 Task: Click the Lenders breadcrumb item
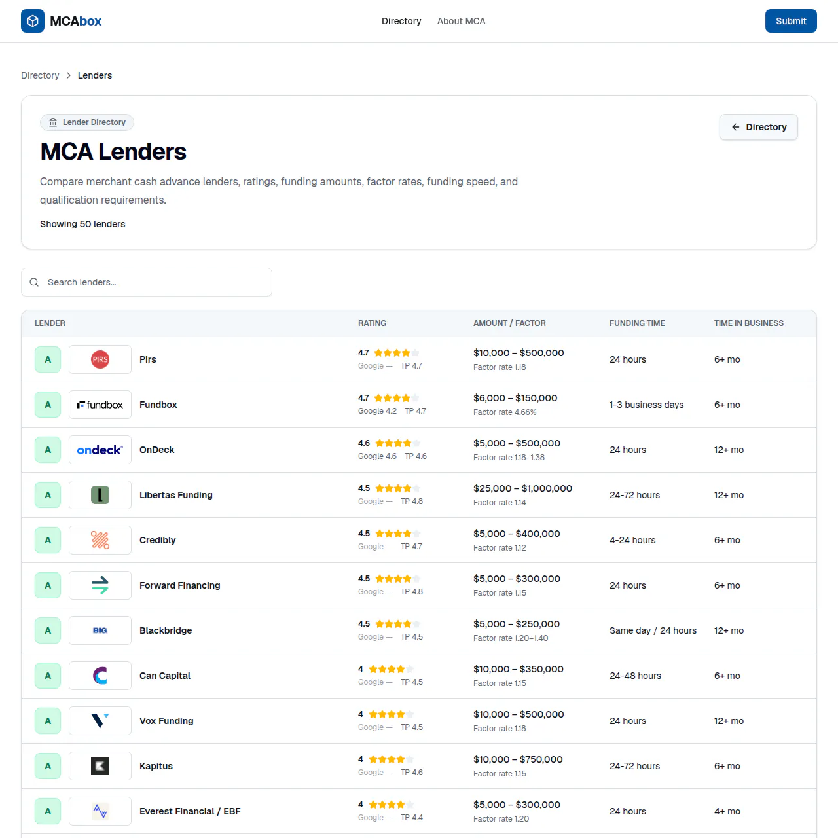point(95,75)
